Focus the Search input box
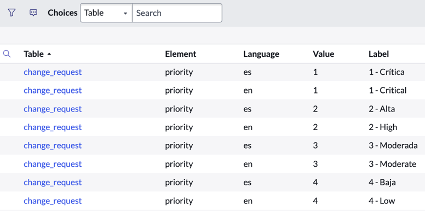Viewport: 425px width, 211px height. [177, 13]
